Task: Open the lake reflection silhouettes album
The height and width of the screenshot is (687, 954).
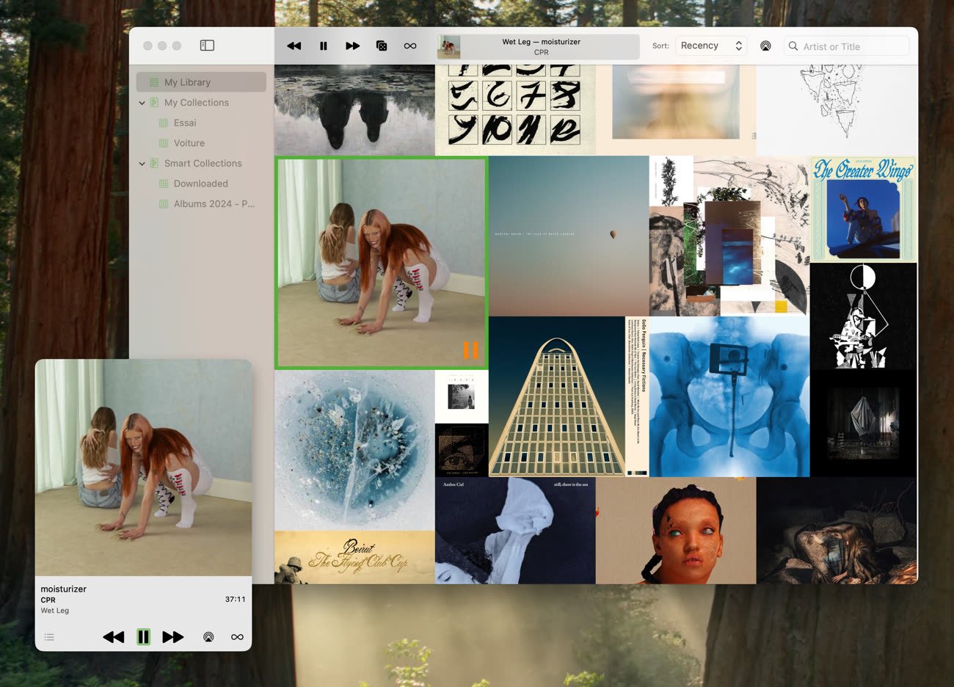Action: click(354, 110)
